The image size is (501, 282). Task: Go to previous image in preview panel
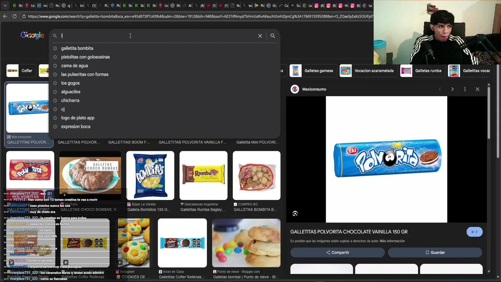pyautogui.click(x=440, y=89)
